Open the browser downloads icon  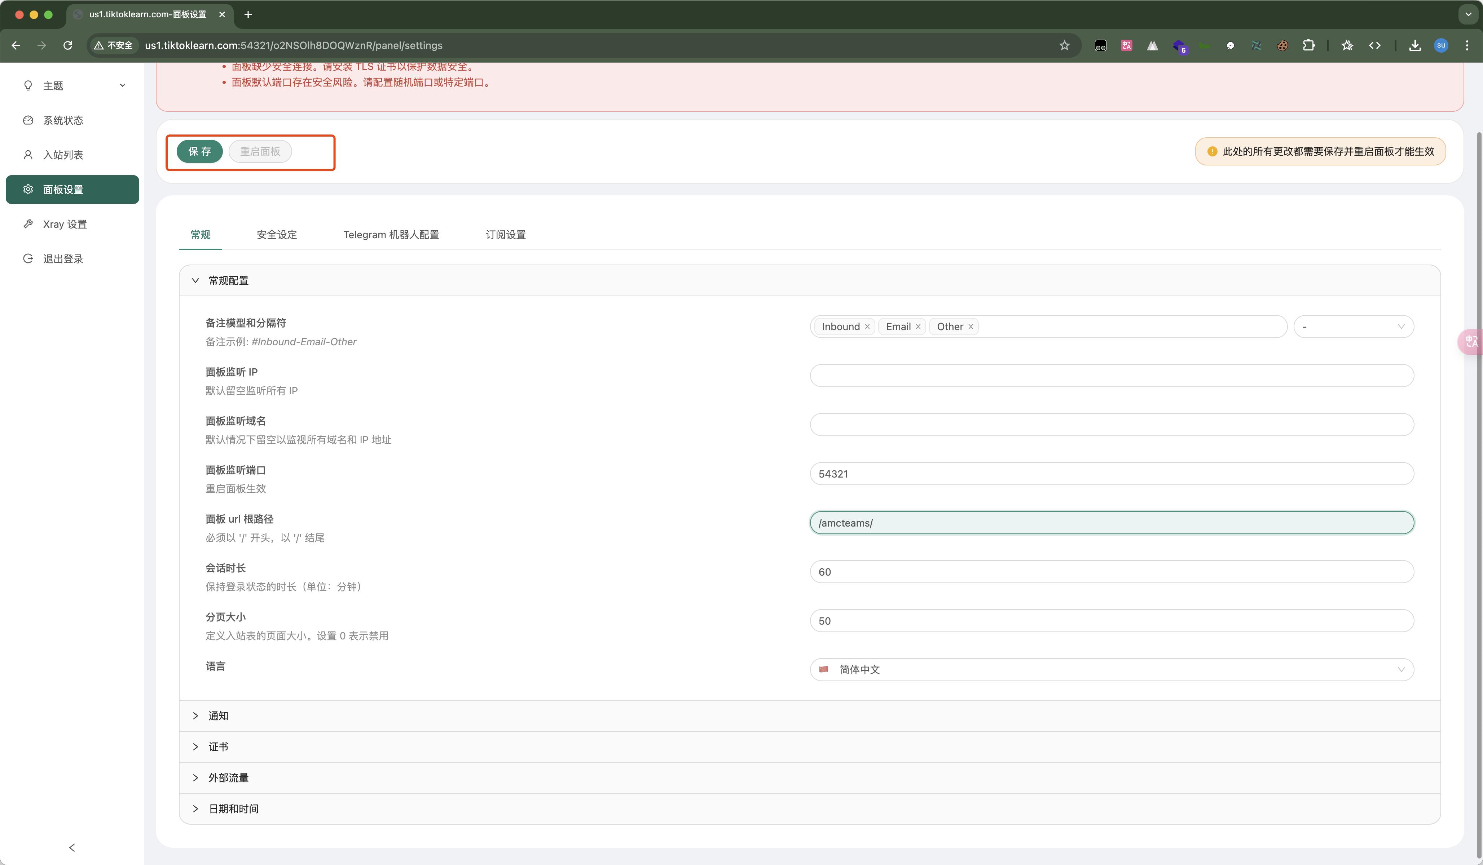tap(1415, 45)
